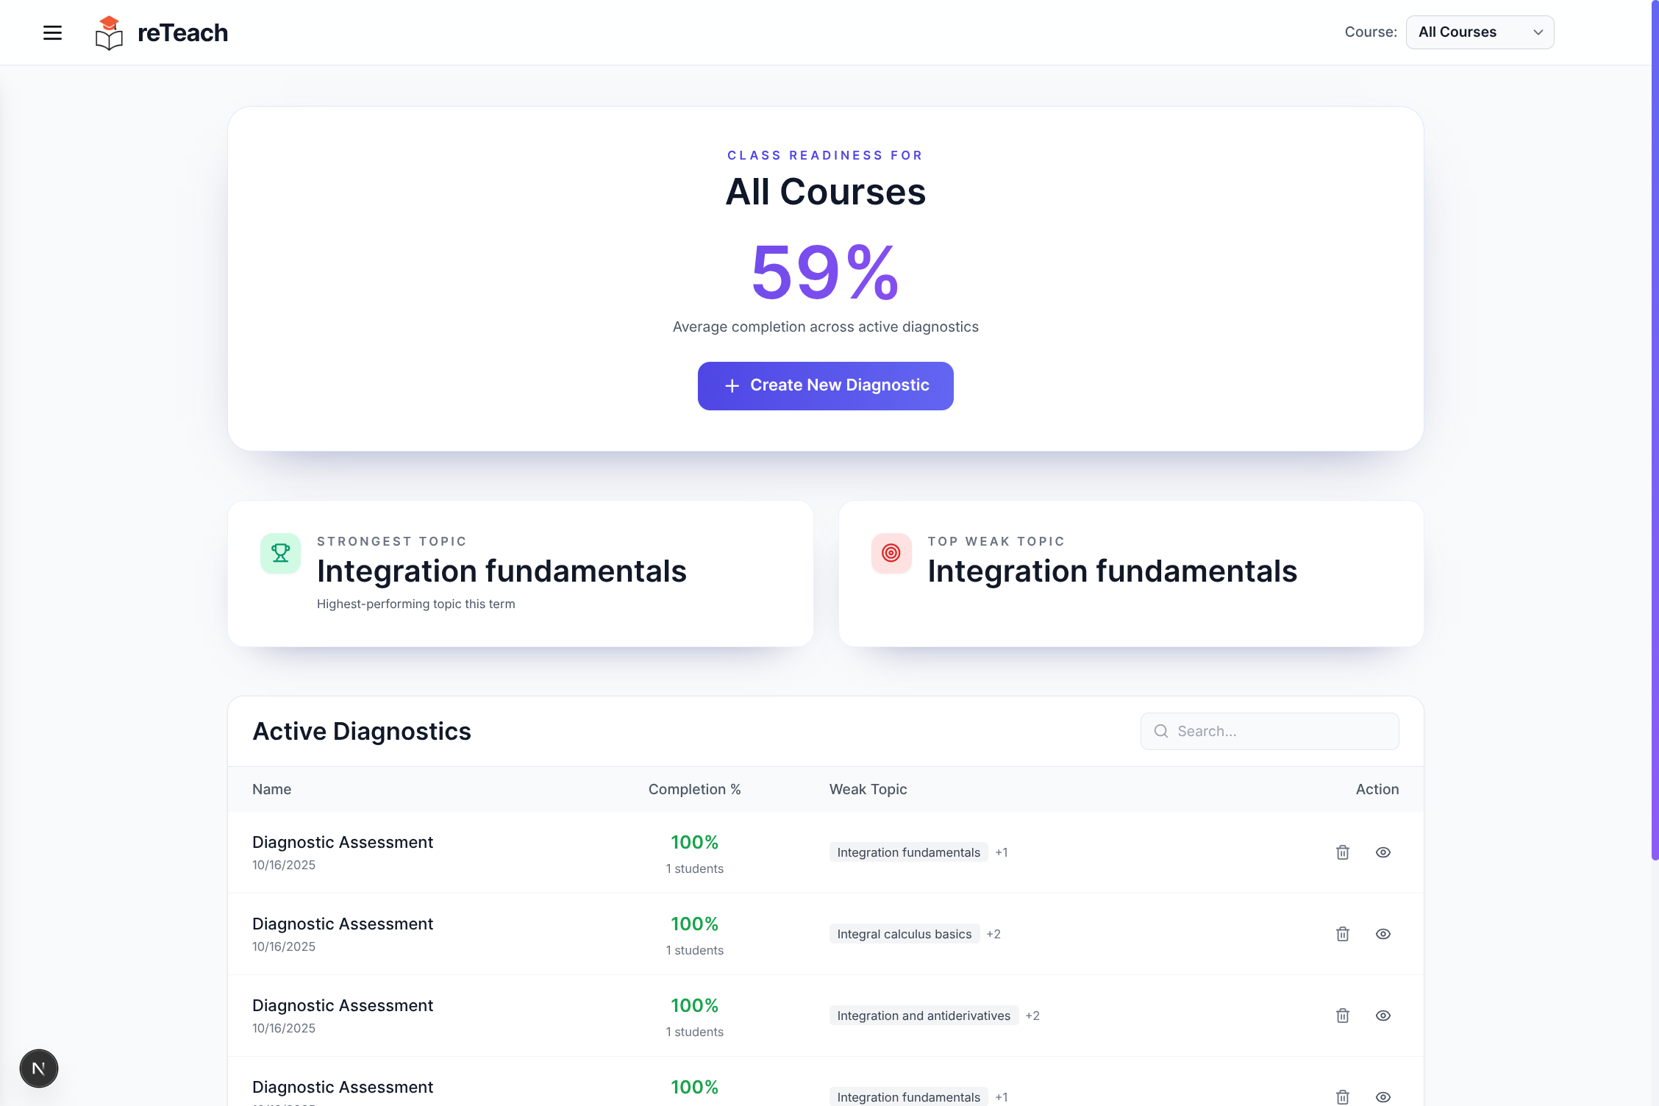View the Integral calculus basics diagnostic
Viewport: 1659px width, 1106px height.
[x=1382, y=934]
